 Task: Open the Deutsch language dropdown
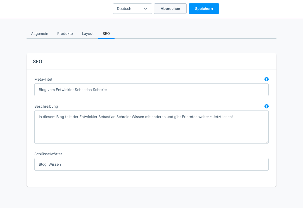tap(132, 9)
